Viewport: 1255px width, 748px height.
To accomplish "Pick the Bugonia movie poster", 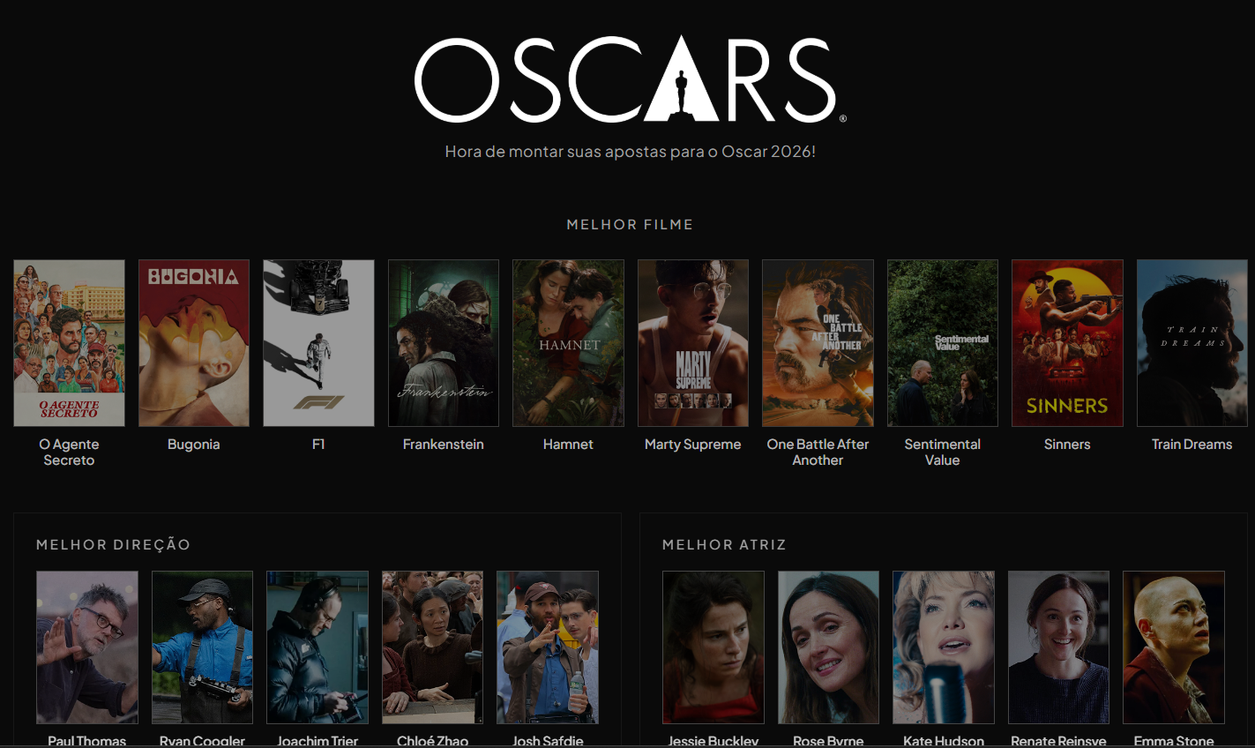I will coord(194,343).
